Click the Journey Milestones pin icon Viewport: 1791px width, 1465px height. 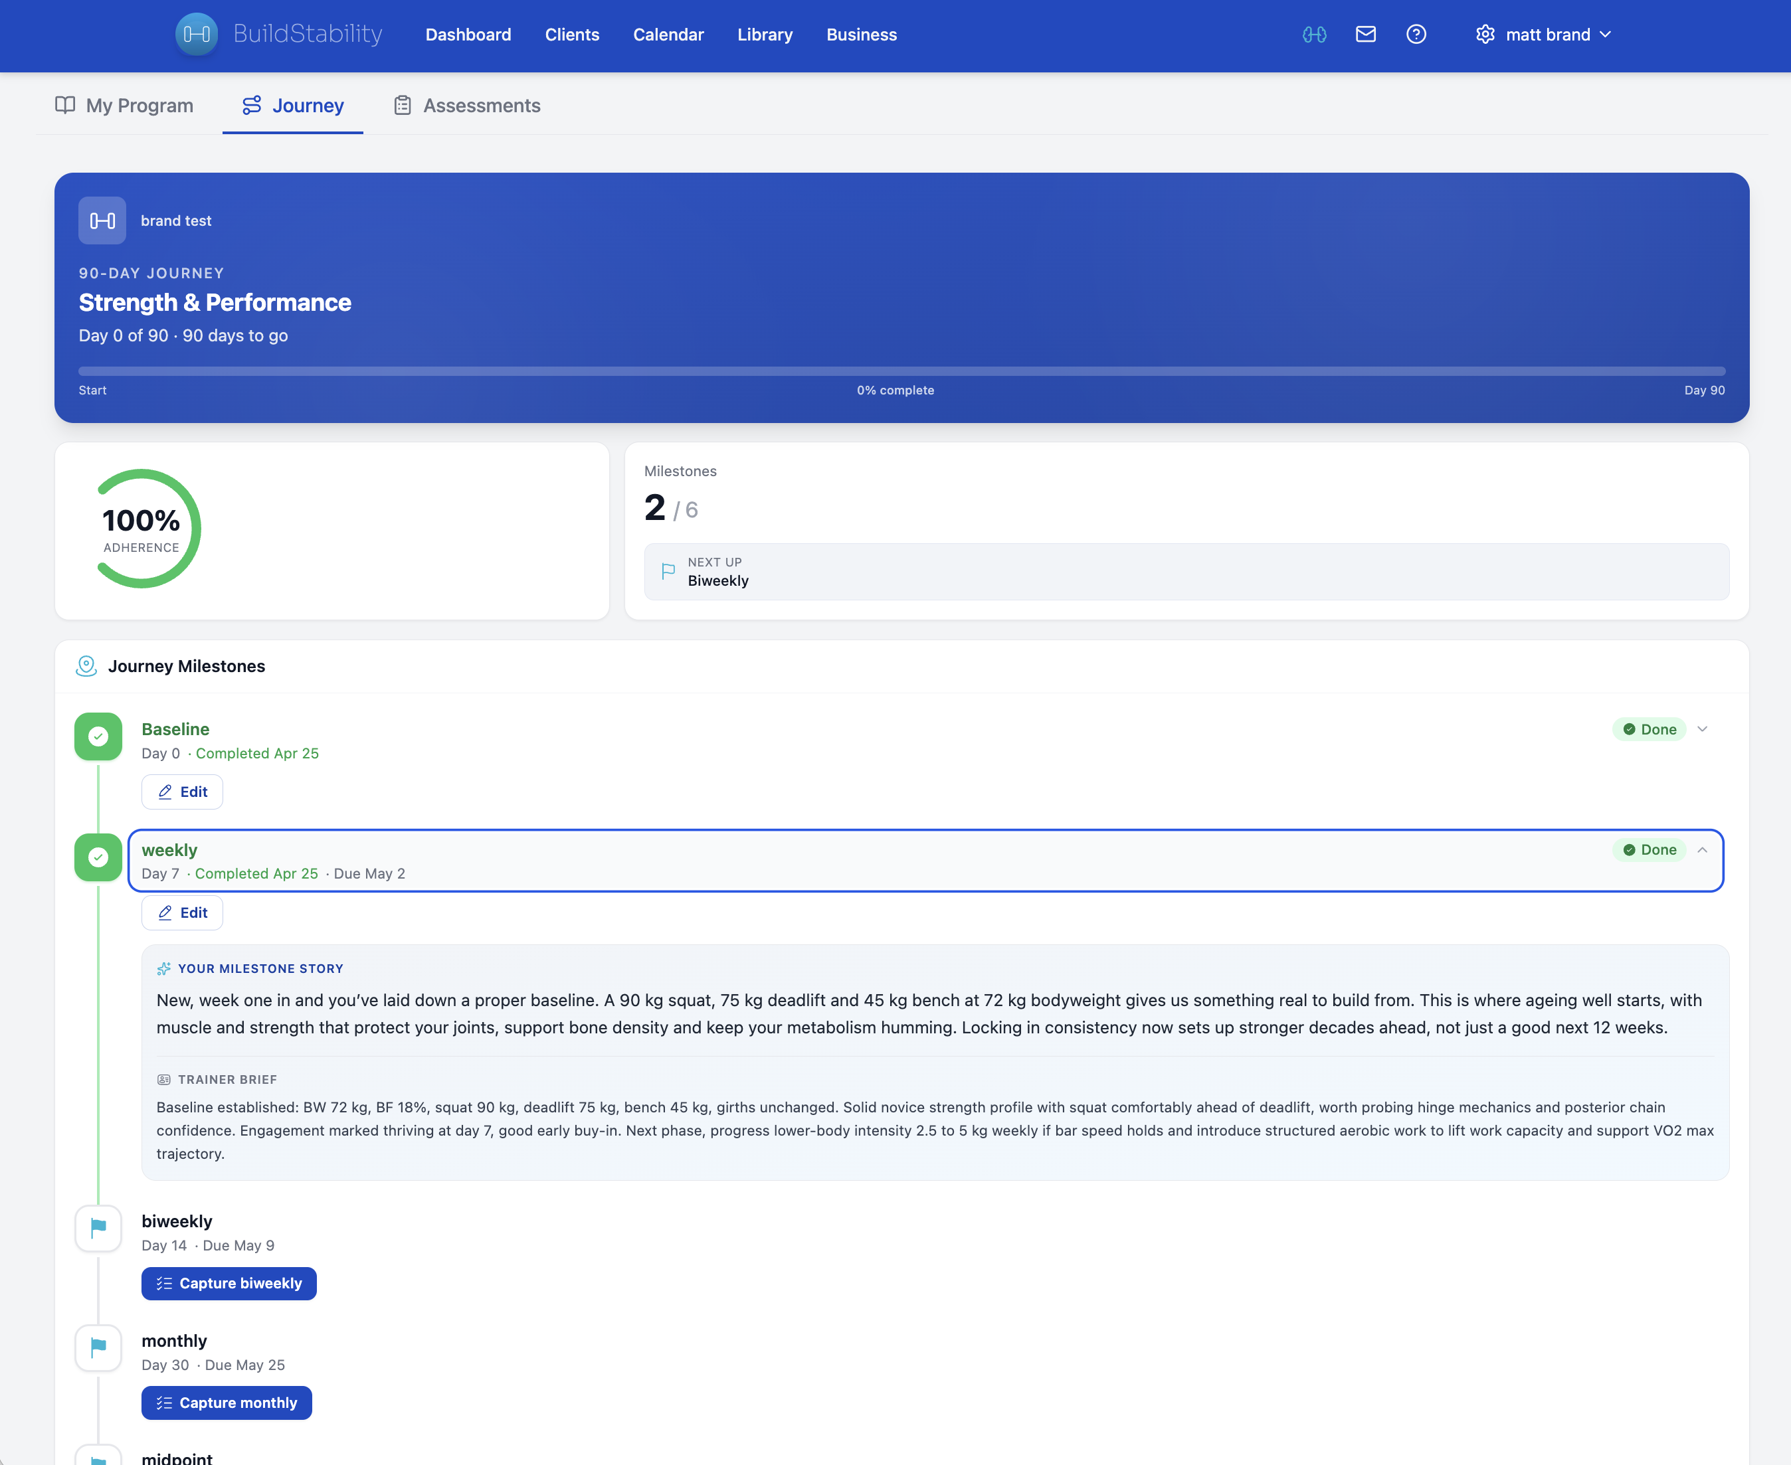pos(87,666)
